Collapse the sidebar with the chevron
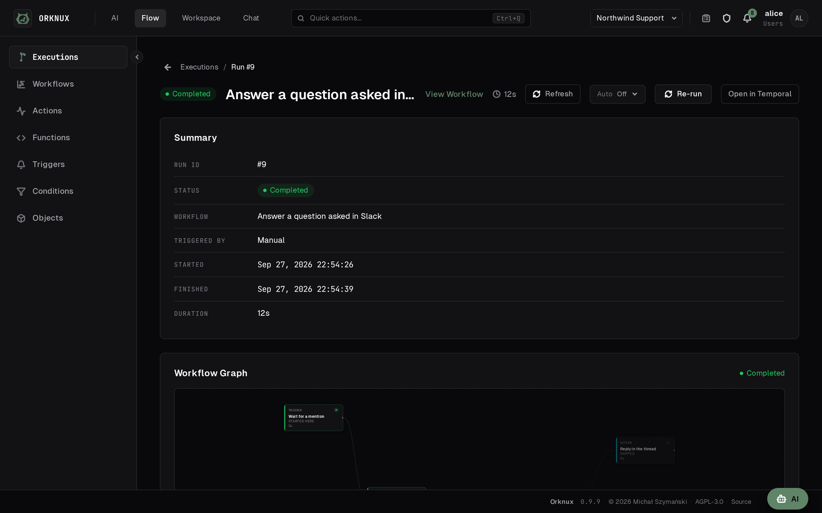The image size is (822, 513). (x=137, y=57)
